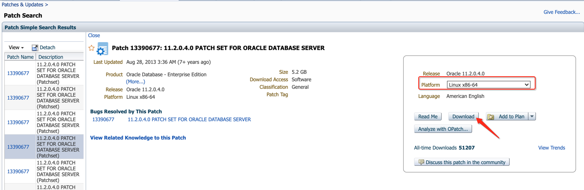This screenshot has width=584, height=190.
Task: Open the Give Feedback link
Action: 561,12
